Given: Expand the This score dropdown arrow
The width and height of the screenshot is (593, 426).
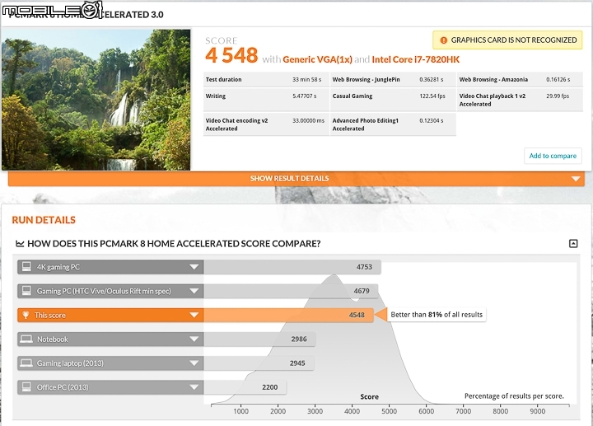Looking at the screenshot, I should pyautogui.click(x=194, y=315).
